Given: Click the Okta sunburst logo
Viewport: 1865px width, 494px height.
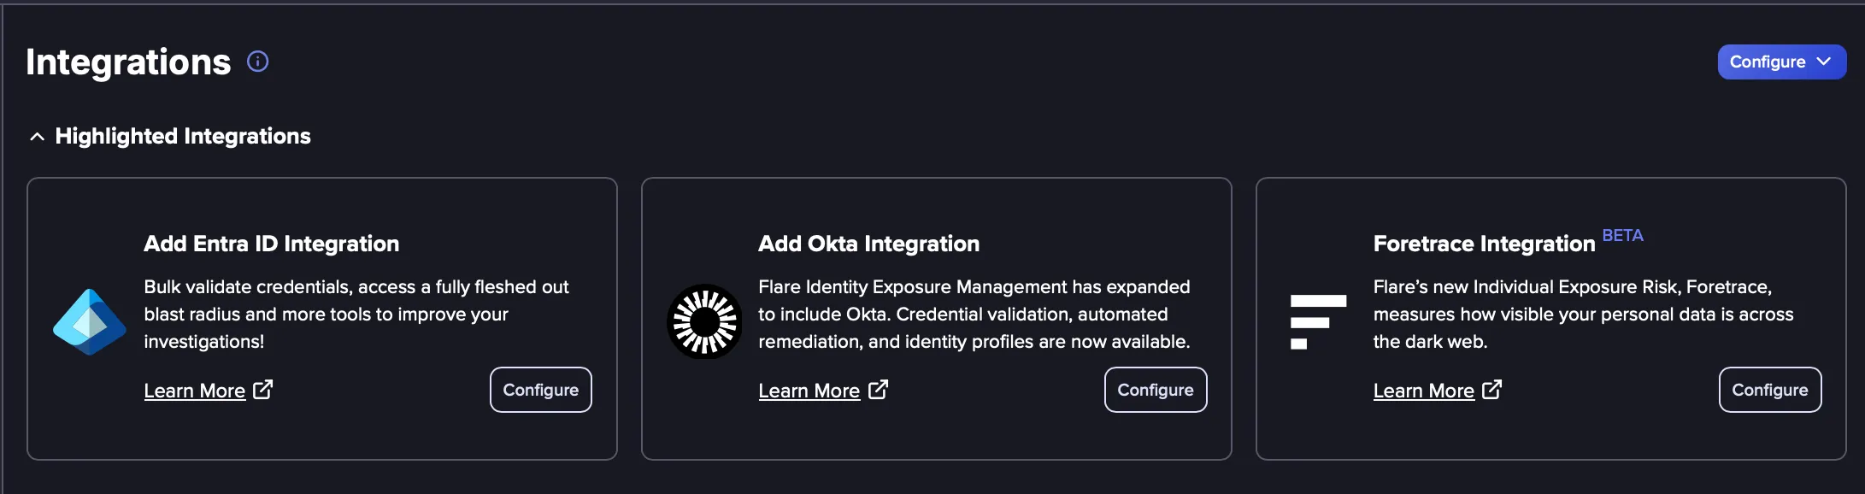Looking at the screenshot, I should (x=704, y=321).
